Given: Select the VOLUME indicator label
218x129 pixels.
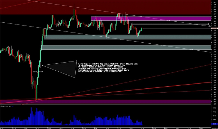Looking at the screenshot, I should coord(7,107).
